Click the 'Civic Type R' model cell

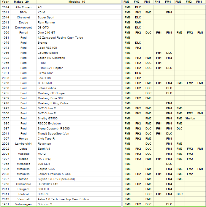coord(79,139)
